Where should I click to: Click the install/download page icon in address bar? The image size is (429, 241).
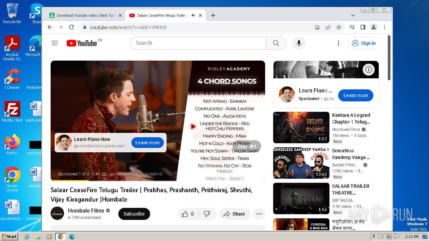(317, 27)
